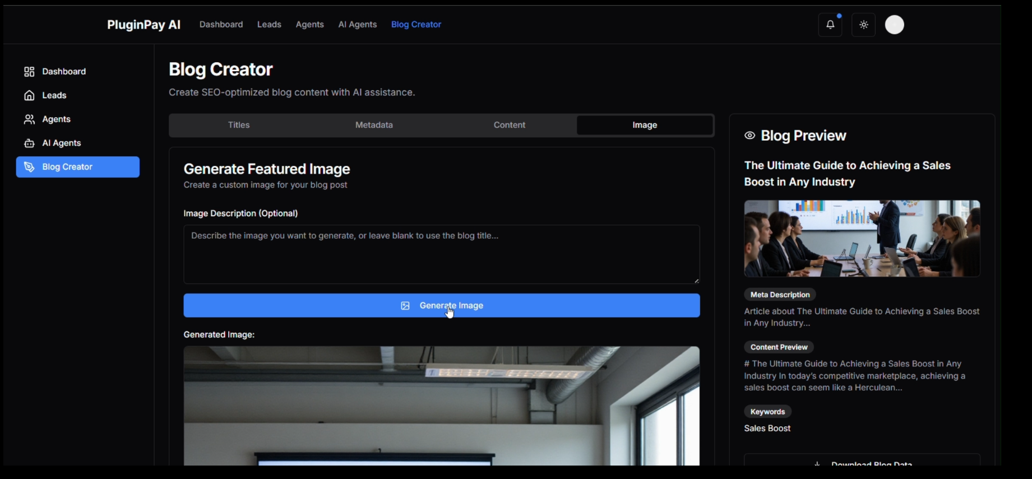Open Leads in top navigation
The width and height of the screenshot is (1032, 479).
(269, 25)
